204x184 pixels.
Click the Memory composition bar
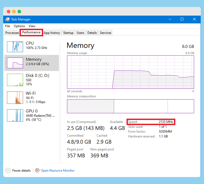[130, 106]
